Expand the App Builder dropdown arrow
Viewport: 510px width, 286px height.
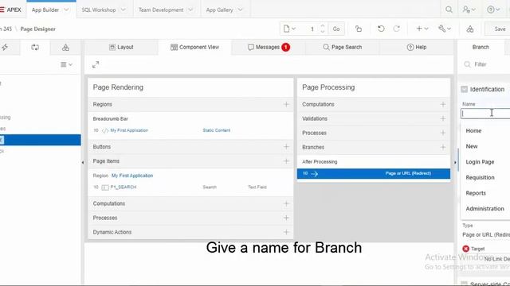tap(66, 10)
